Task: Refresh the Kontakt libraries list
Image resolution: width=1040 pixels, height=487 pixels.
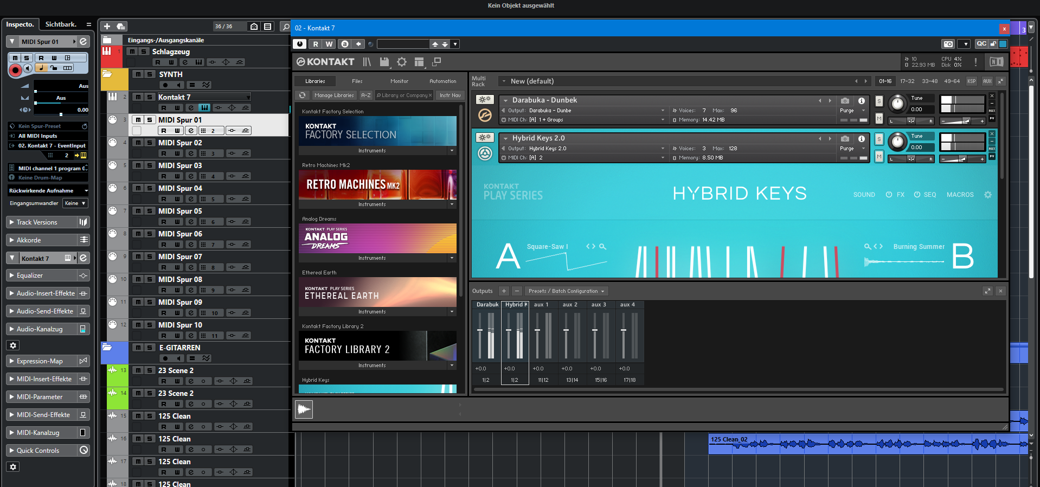Action: click(x=303, y=95)
